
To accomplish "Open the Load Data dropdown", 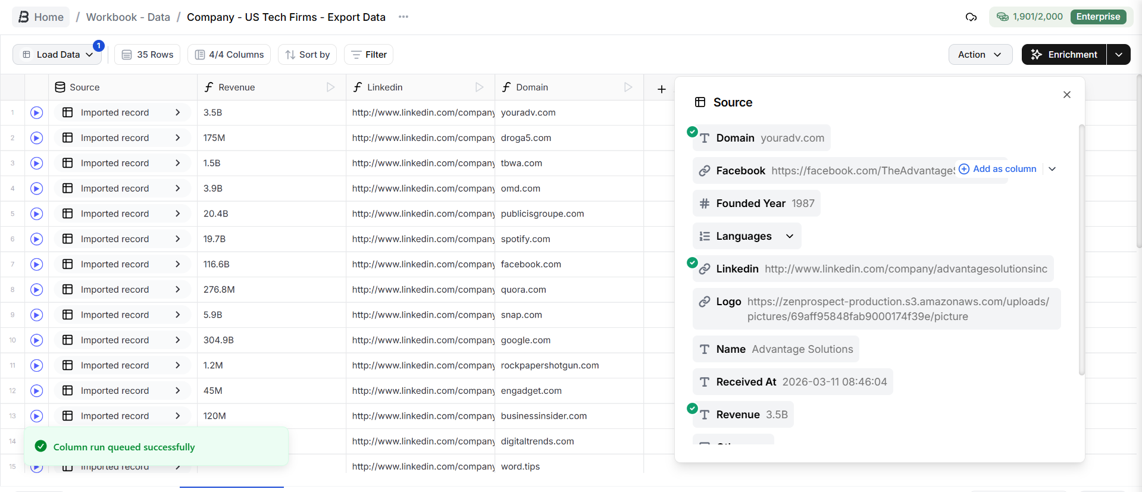I will 57,55.
